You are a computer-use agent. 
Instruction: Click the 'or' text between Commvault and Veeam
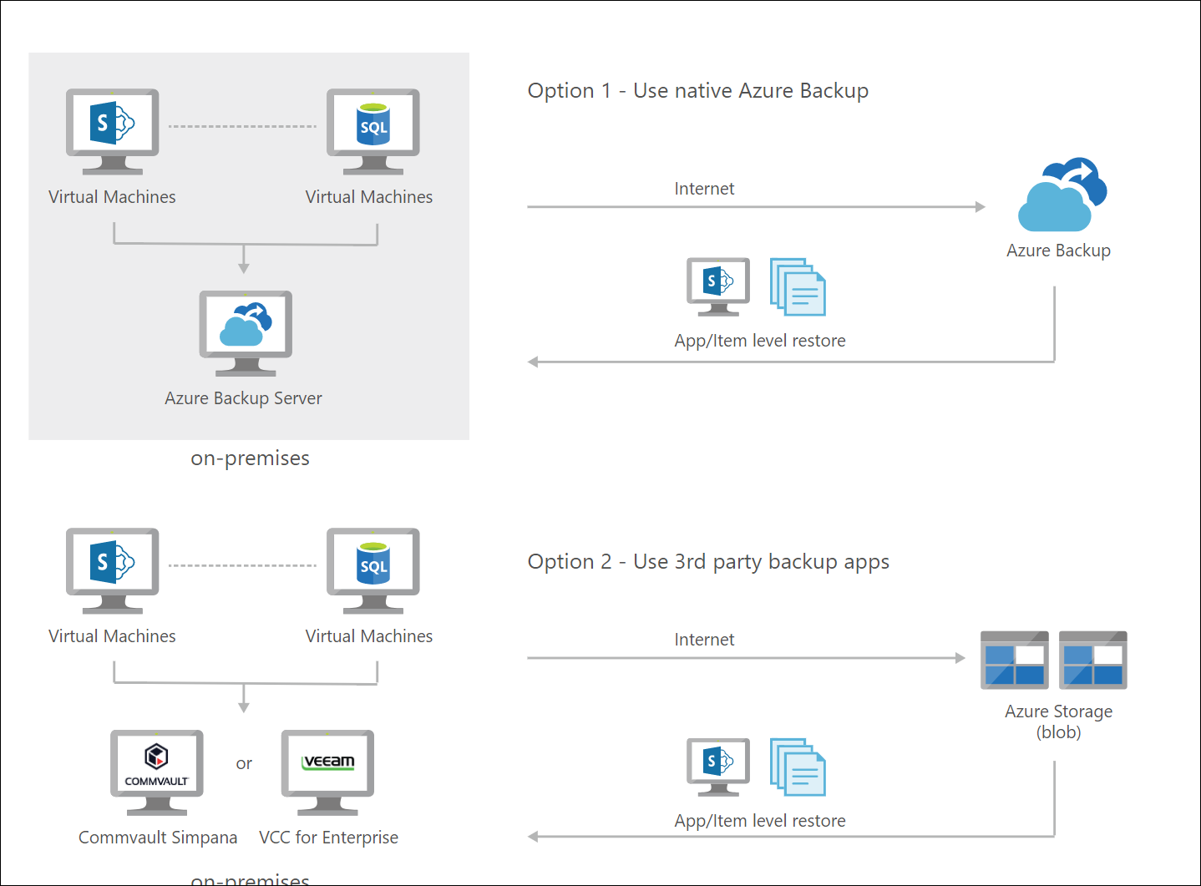tap(244, 764)
